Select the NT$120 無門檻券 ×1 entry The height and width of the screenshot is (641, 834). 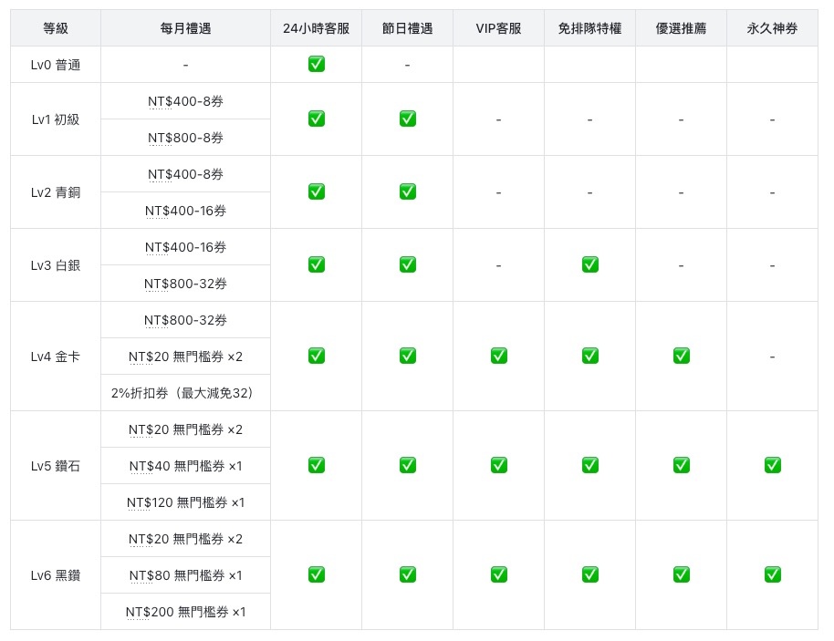tap(185, 502)
